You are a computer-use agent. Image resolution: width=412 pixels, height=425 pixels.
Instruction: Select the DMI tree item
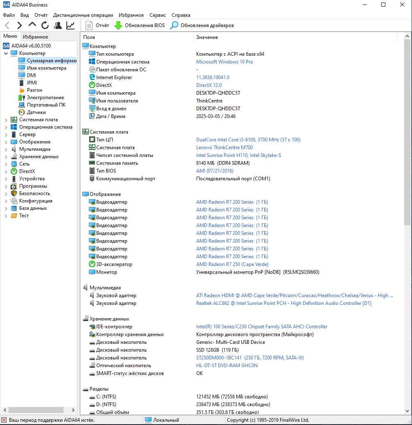[32, 75]
